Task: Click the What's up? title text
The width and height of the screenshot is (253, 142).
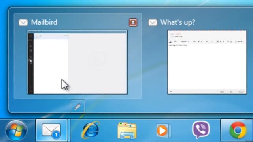Action: (x=177, y=22)
